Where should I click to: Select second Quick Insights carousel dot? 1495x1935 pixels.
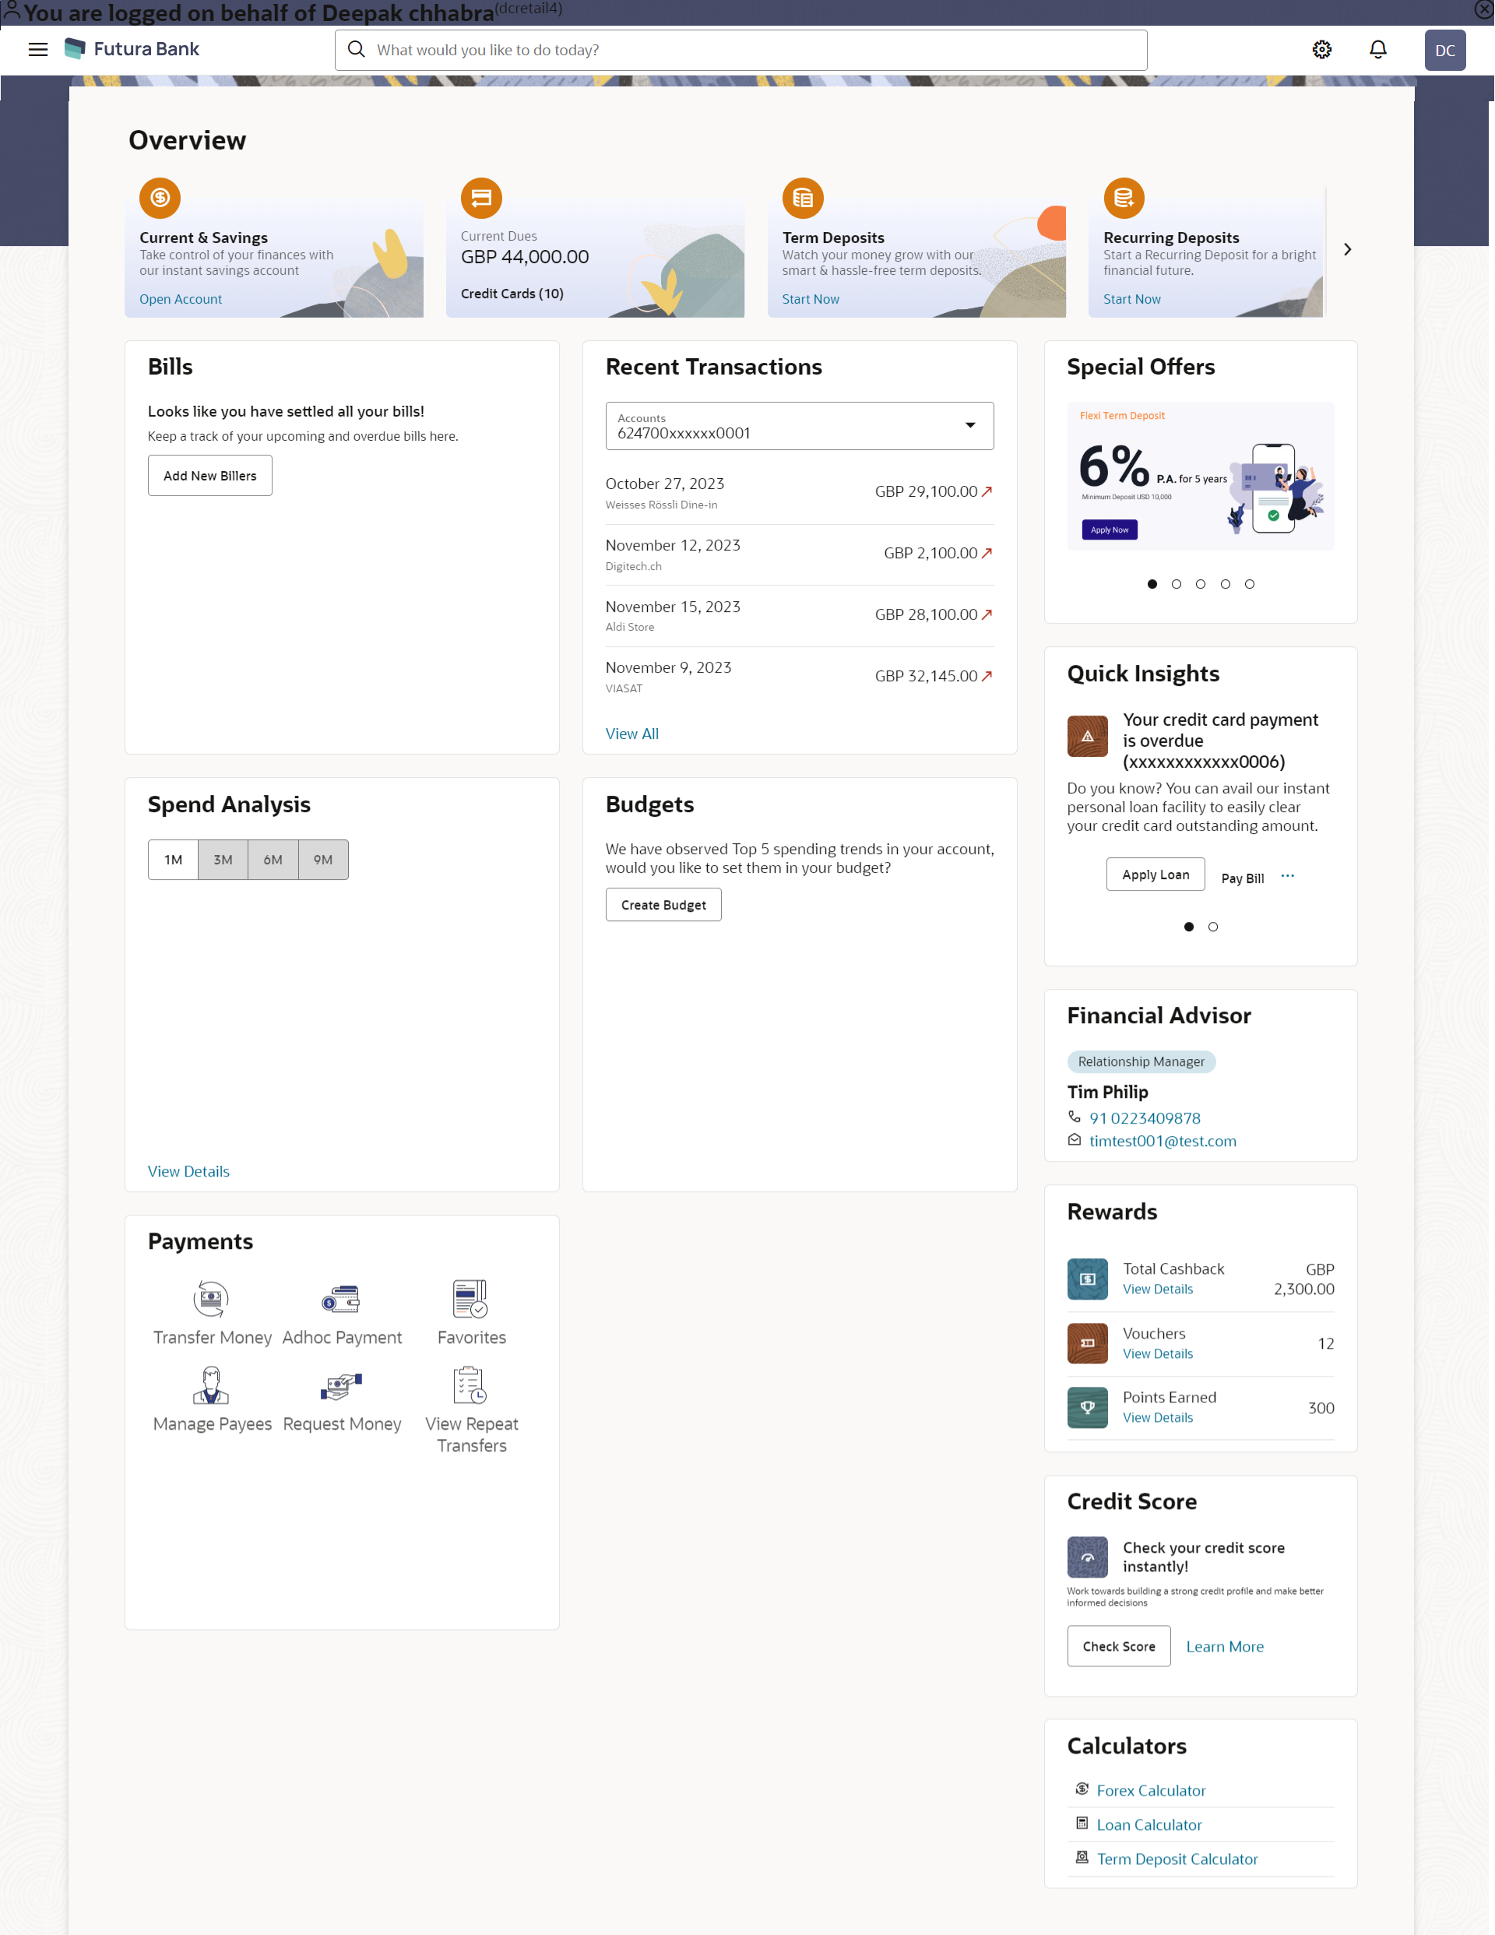(1213, 927)
